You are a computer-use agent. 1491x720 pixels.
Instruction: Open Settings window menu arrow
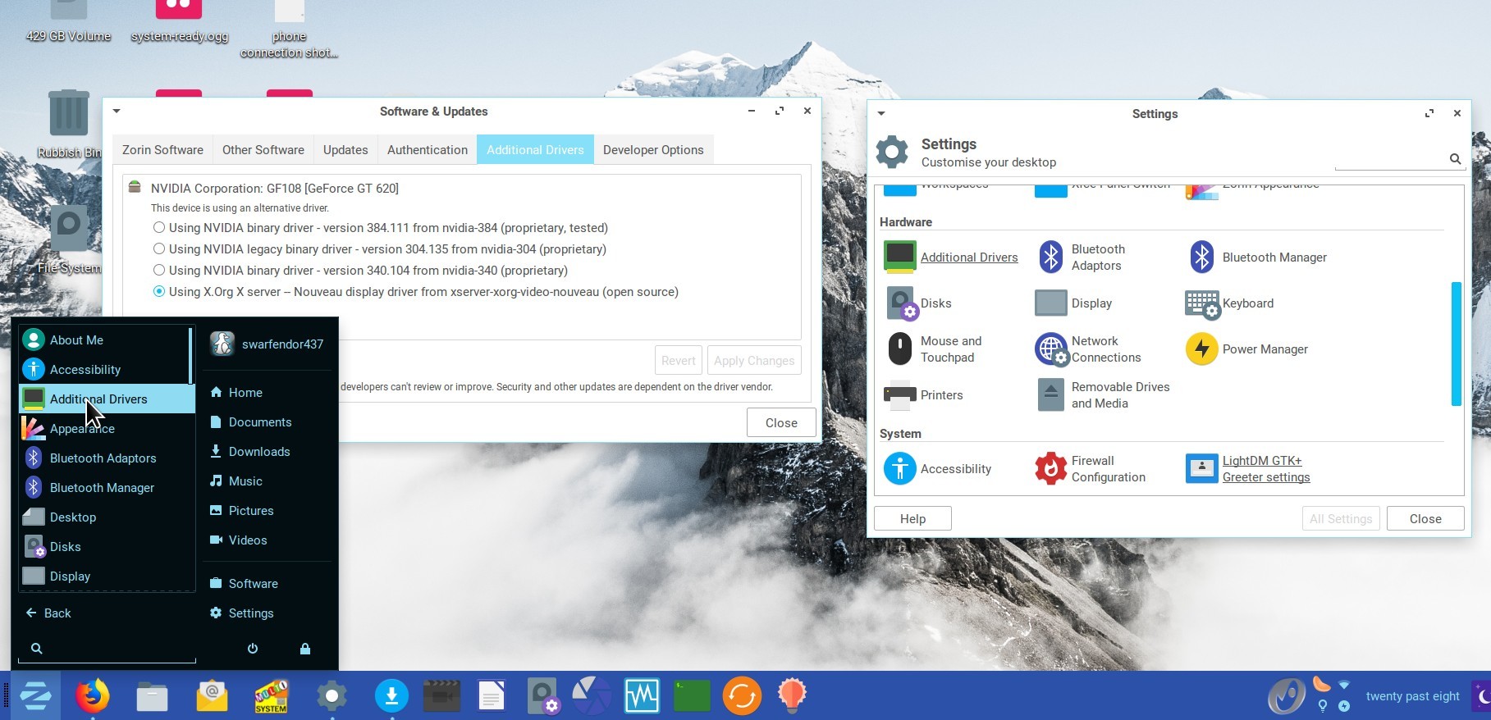881,114
